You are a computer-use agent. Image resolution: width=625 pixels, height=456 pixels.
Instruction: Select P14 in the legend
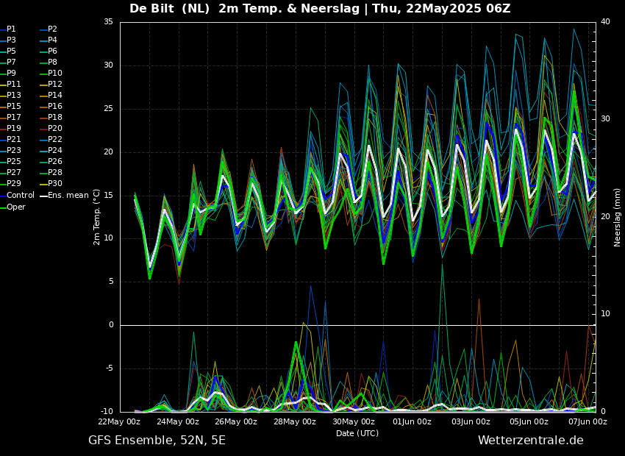(x=54, y=96)
